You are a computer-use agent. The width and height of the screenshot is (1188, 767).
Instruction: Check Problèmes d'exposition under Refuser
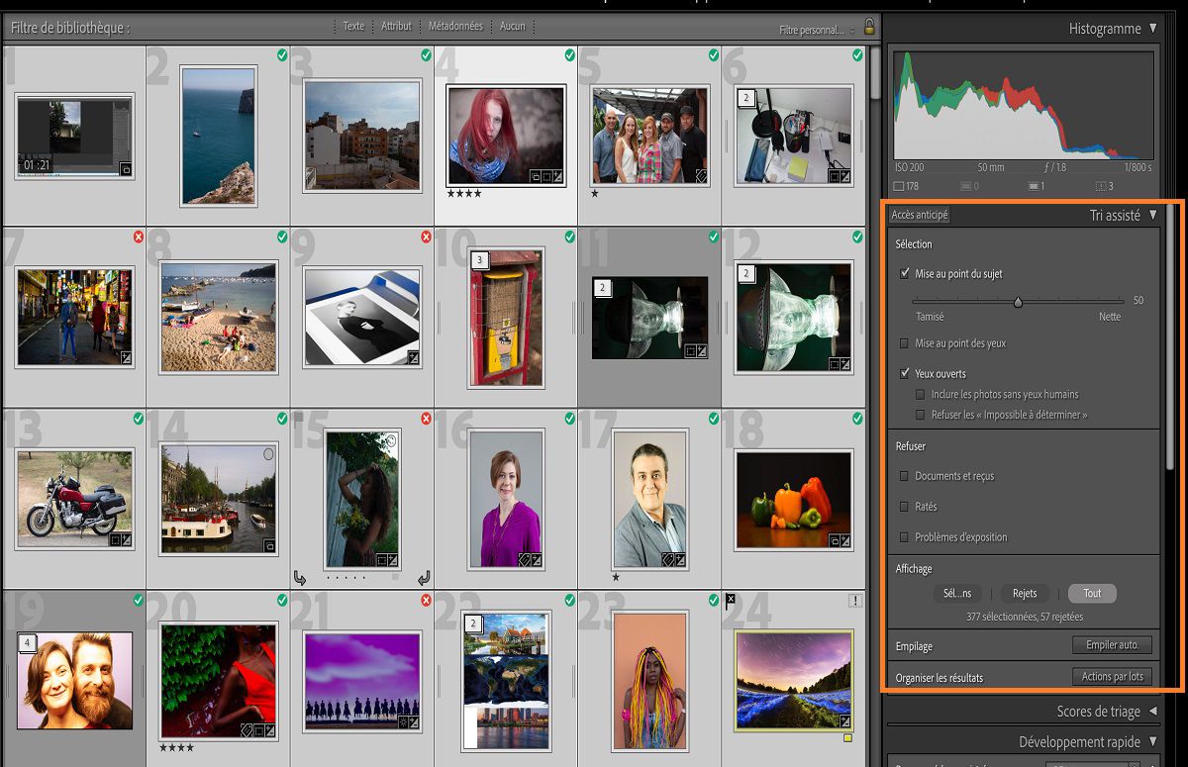904,536
